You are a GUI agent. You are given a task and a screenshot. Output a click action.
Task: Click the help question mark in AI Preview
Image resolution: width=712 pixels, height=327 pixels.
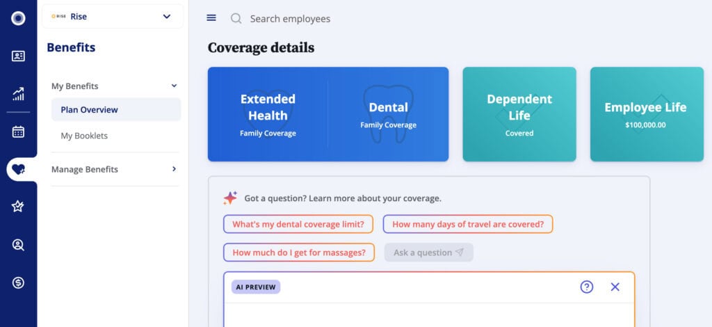point(586,287)
